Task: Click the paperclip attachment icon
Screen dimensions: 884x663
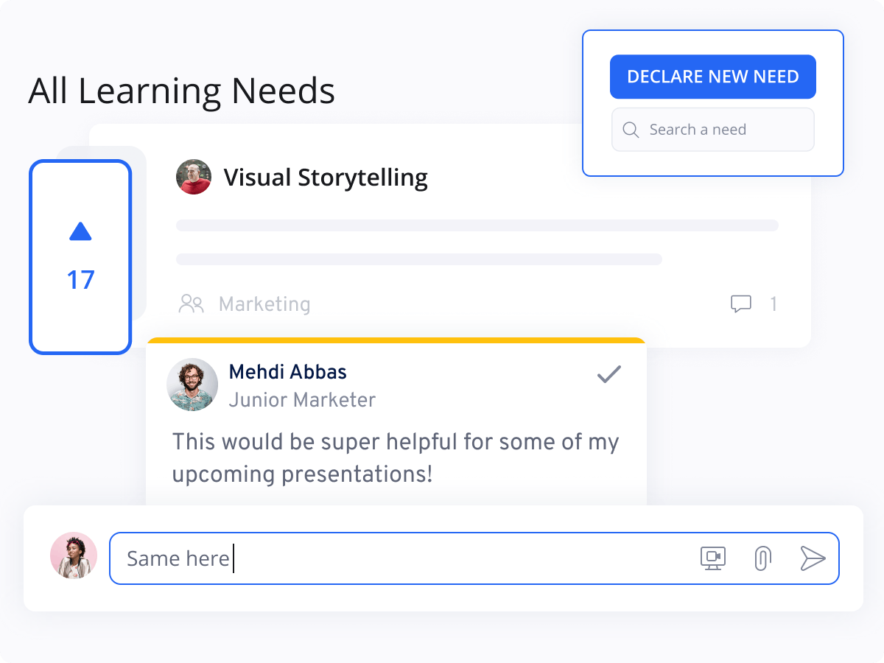Action: (x=762, y=558)
